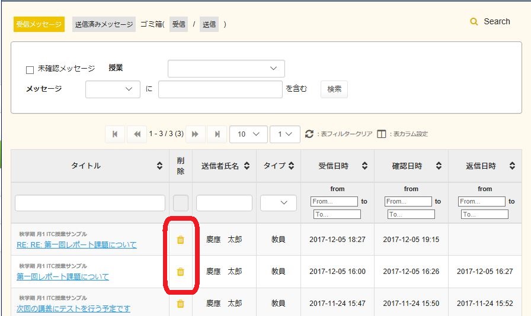Open the rows-per-page dropdown showing 10

tap(248, 134)
